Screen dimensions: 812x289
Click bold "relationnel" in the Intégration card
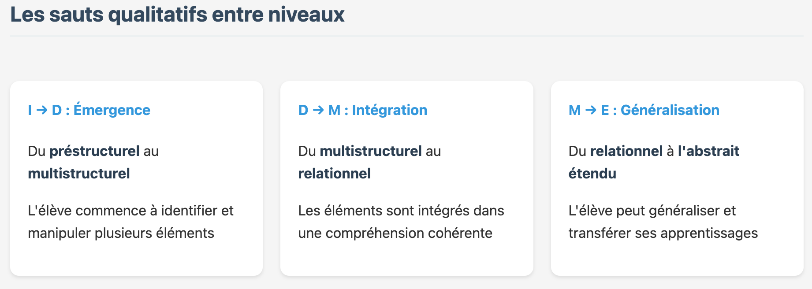point(335,174)
